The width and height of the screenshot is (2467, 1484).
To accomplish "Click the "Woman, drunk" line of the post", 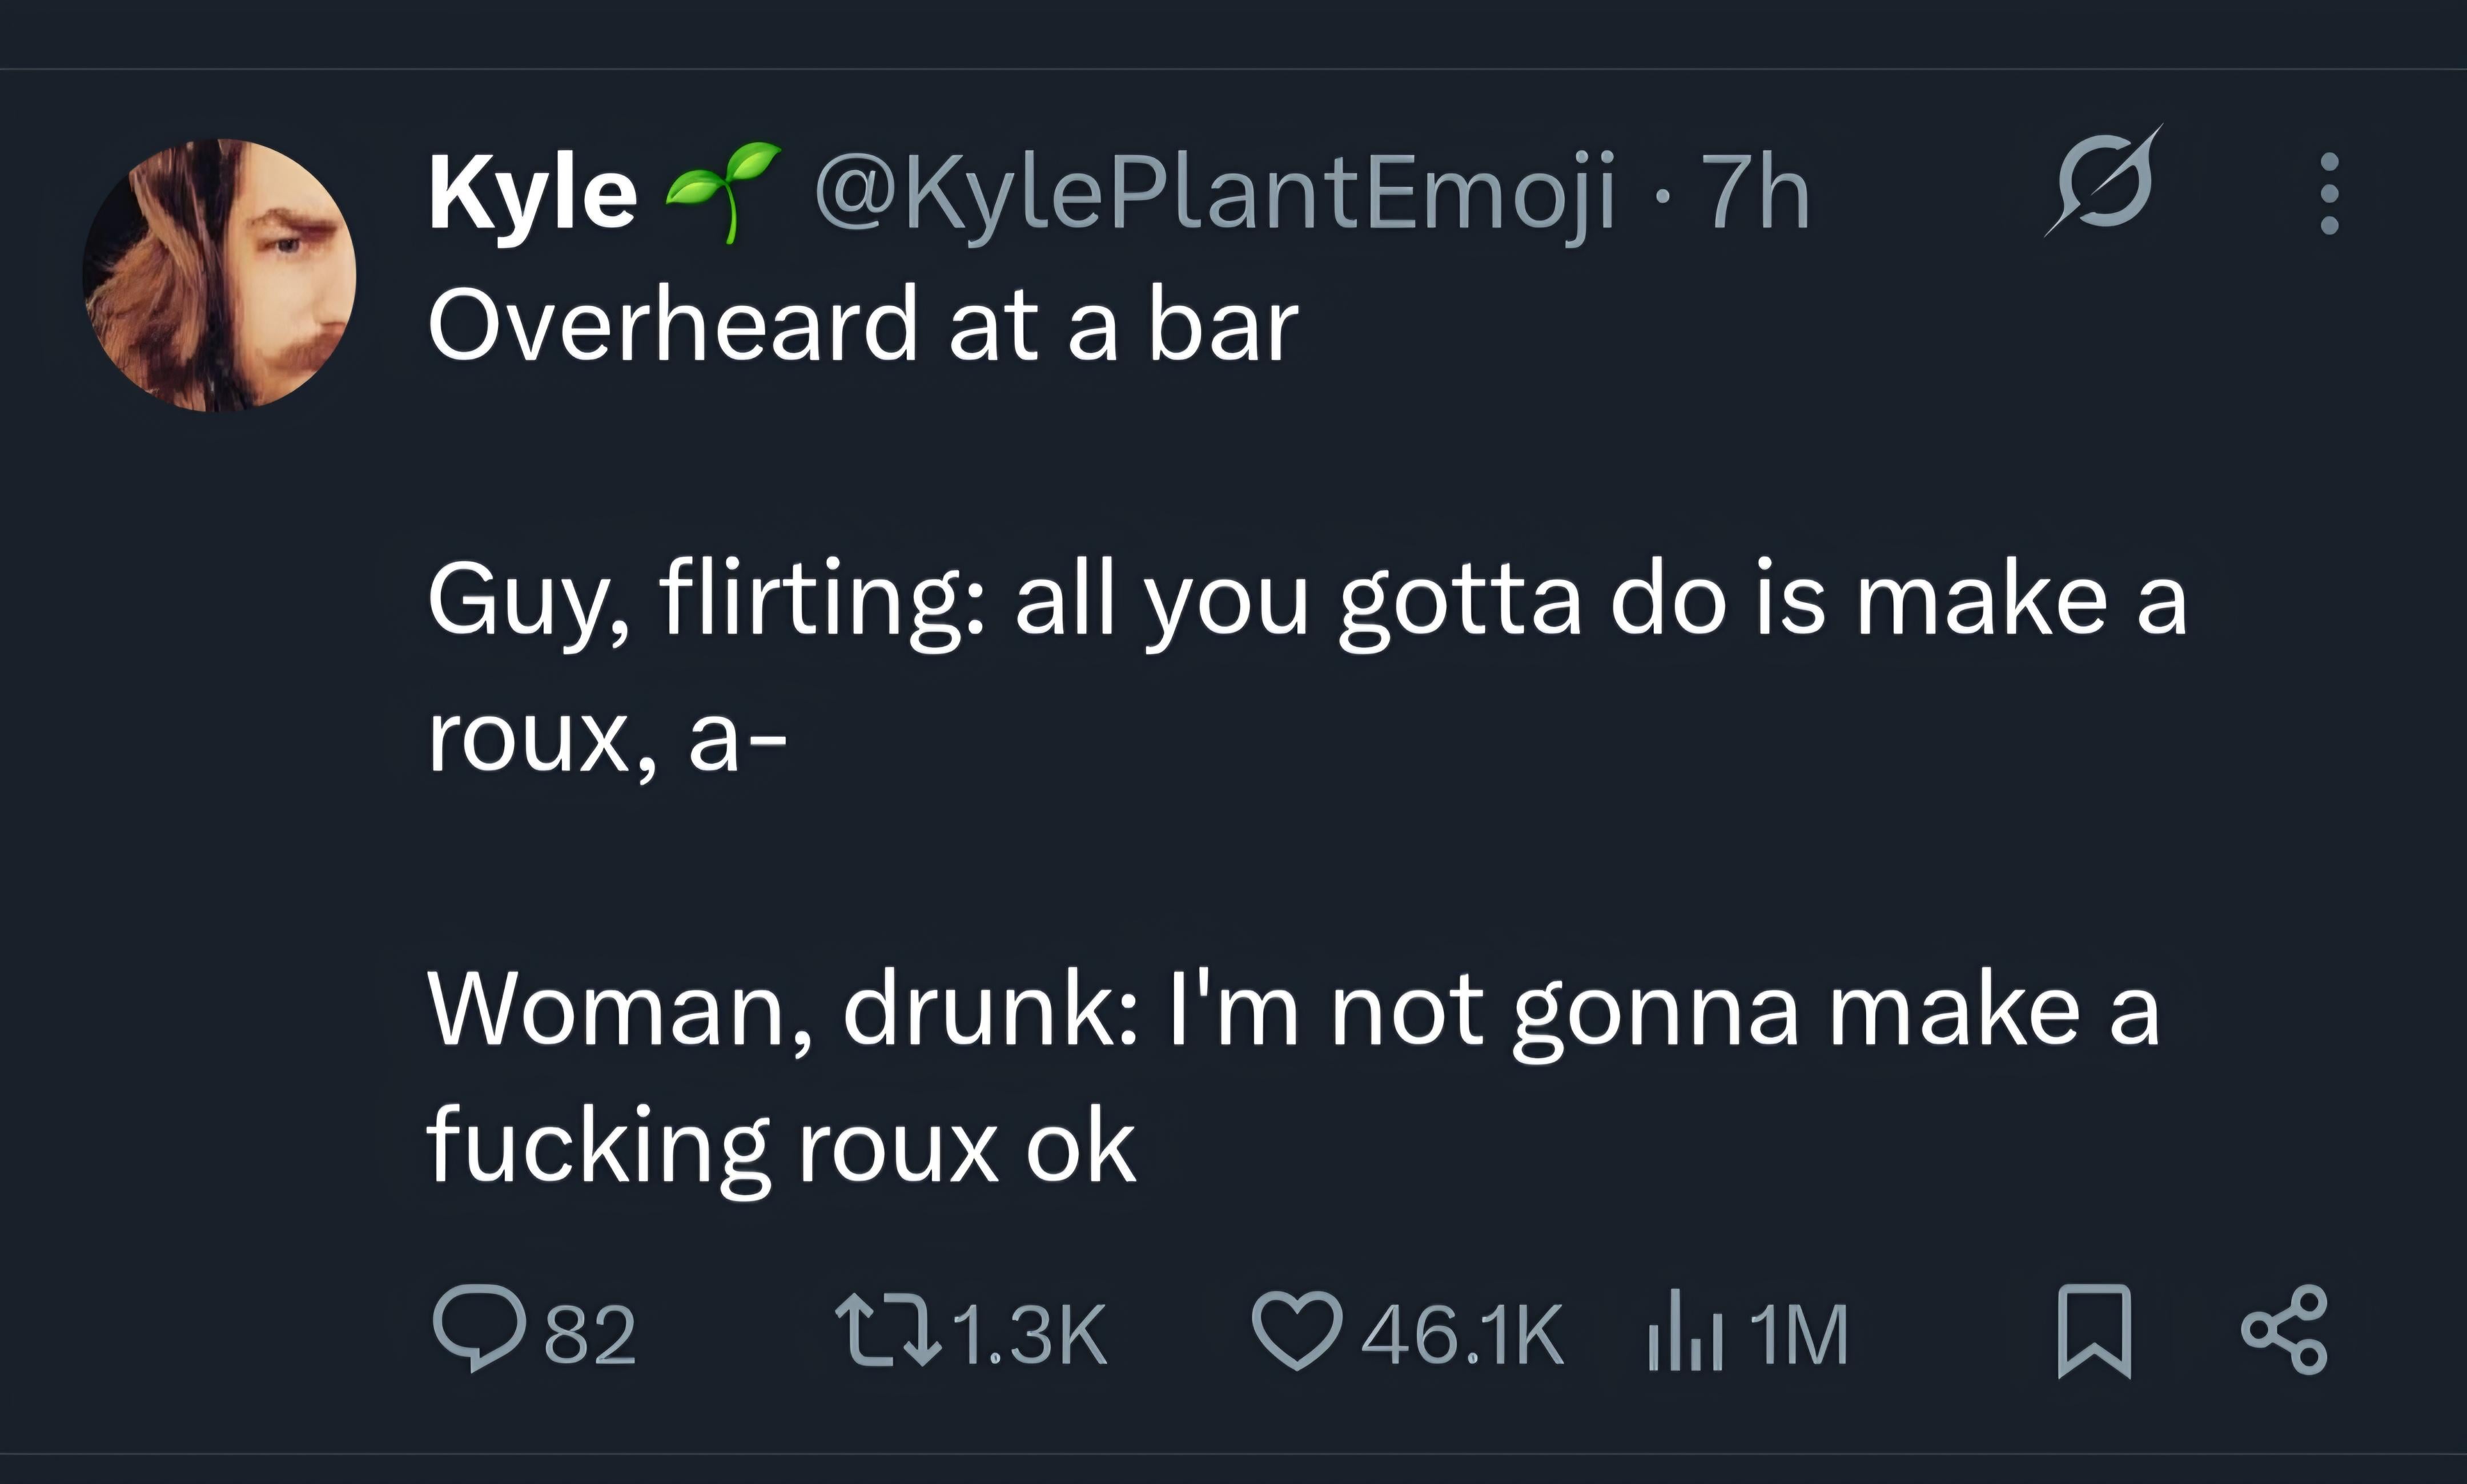I will pyautogui.click(x=1292, y=1011).
